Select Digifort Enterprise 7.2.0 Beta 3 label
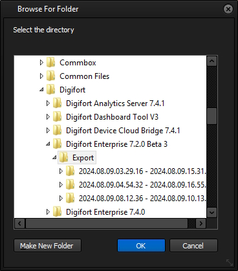The width and height of the screenshot is (238, 271). (x=116, y=144)
